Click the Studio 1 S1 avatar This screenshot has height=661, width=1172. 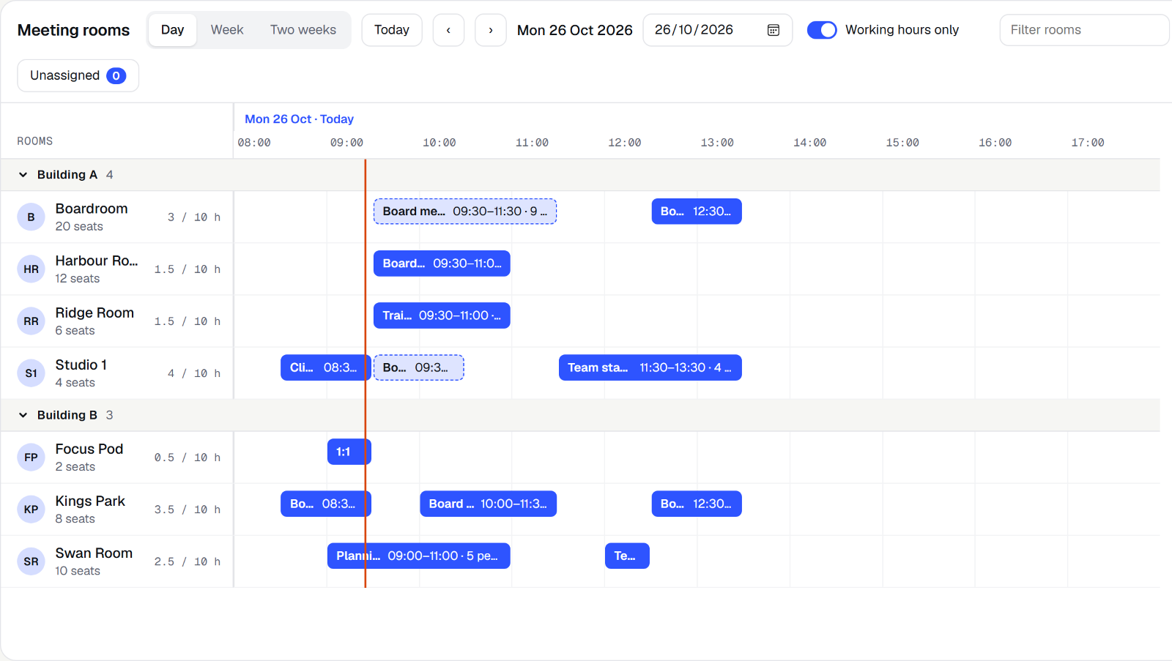tap(31, 373)
